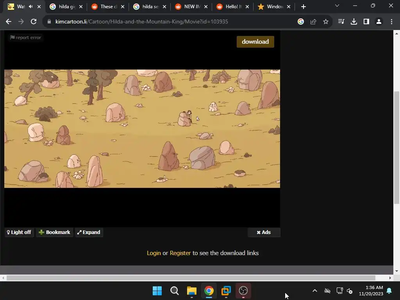Open VirtualBox from the taskbar
This screenshot has height=300, width=400.
(x=226, y=291)
